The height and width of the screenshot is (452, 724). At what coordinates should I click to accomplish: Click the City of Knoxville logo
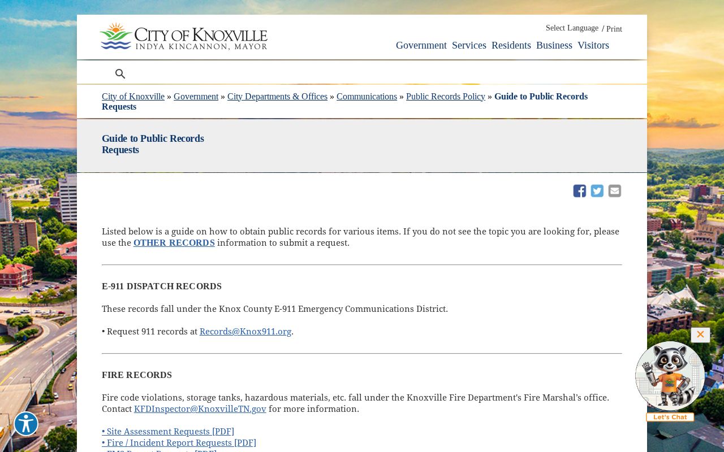pyautogui.click(x=183, y=37)
